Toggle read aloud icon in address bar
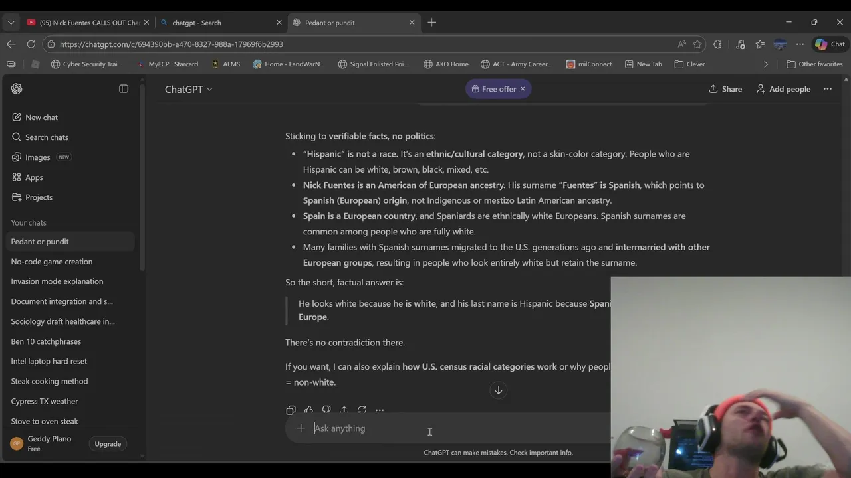Image resolution: width=851 pixels, height=478 pixels. (x=681, y=44)
